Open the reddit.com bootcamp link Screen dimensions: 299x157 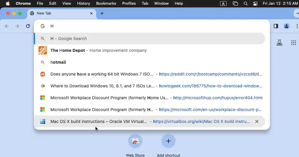coord(211,74)
